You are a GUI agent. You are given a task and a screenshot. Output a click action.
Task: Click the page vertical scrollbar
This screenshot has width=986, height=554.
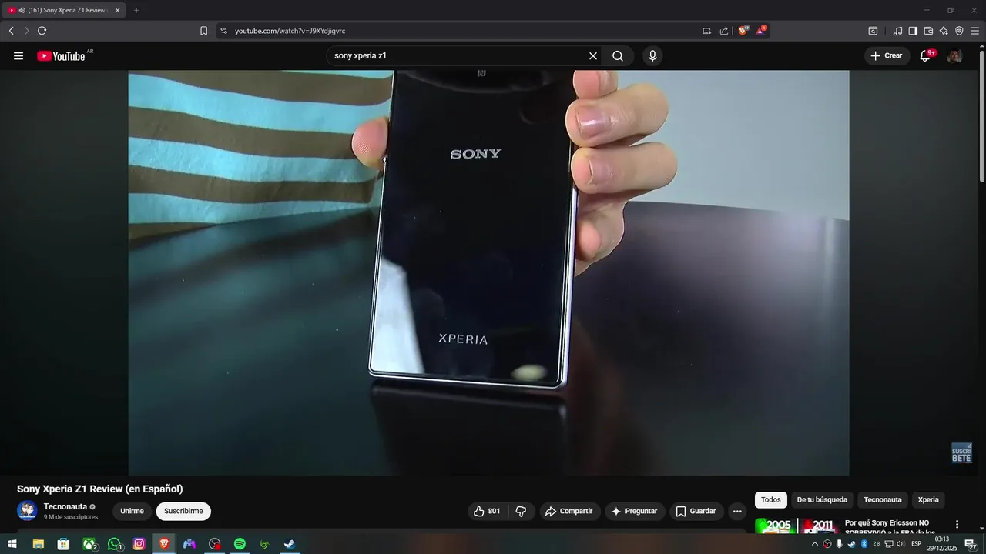(x=981, y=115)
